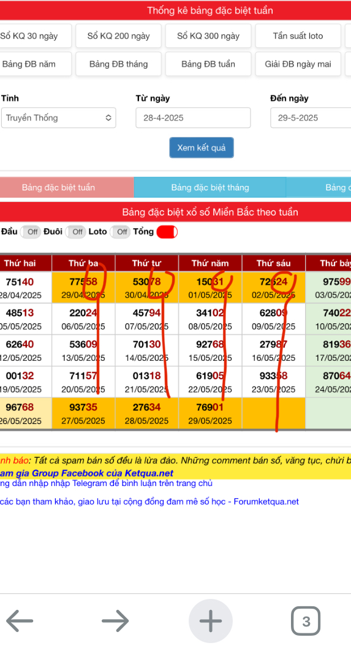Toggle the Loto switch
Screen dimensions: 351x648
(x=120, y=232)
